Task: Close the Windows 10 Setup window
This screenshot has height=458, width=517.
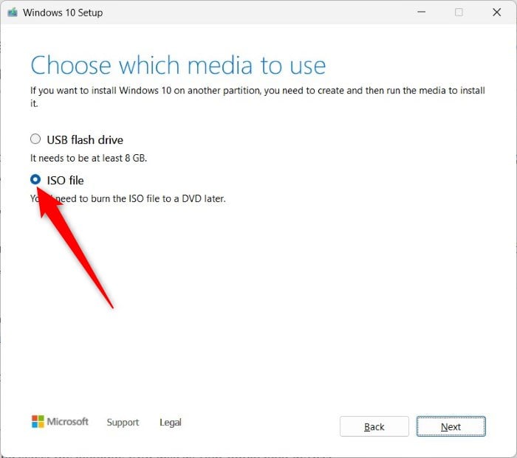Action: coord(496,13)
